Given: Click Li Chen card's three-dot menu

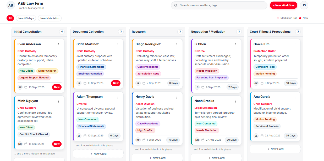Looking at the screenshot, I should coord(236,45).
